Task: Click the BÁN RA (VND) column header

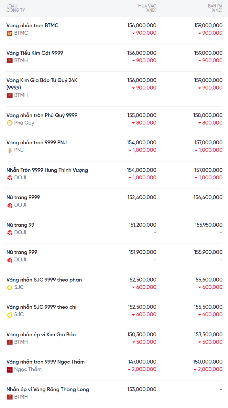Action: coord(215,8)
